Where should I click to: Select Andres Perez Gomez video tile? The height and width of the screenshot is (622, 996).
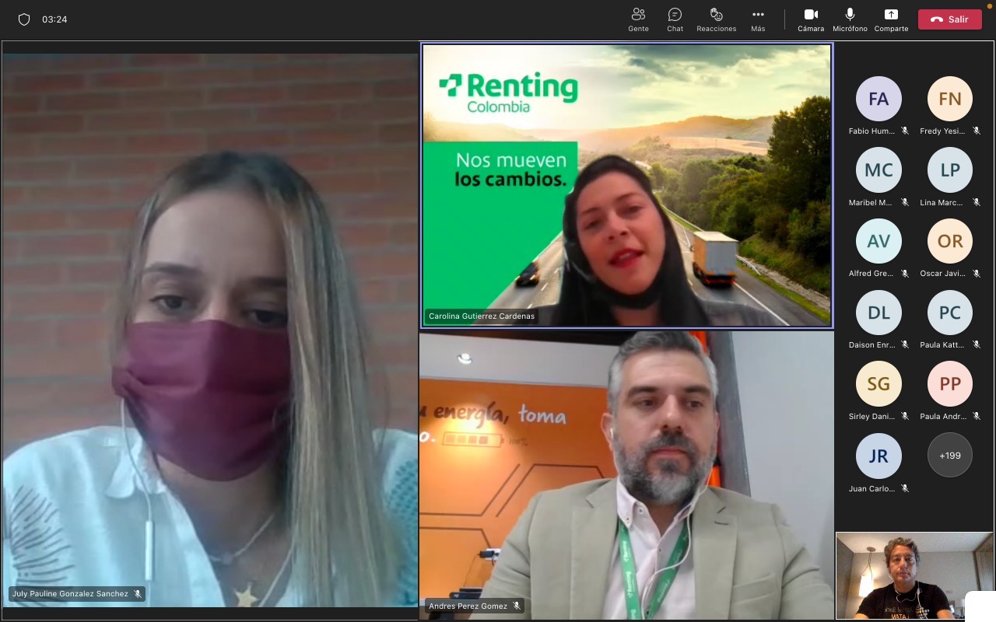(x=626, y=474)
